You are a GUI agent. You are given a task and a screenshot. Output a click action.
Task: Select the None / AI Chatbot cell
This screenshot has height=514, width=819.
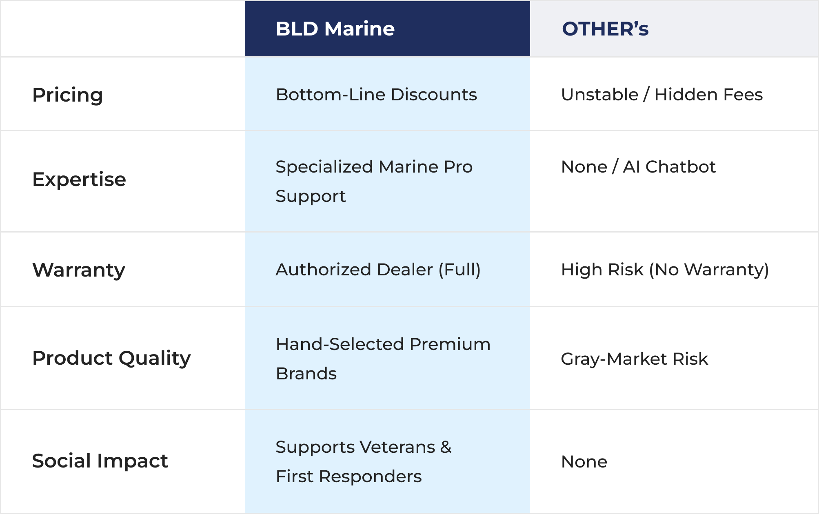click(x=638, y=167)
